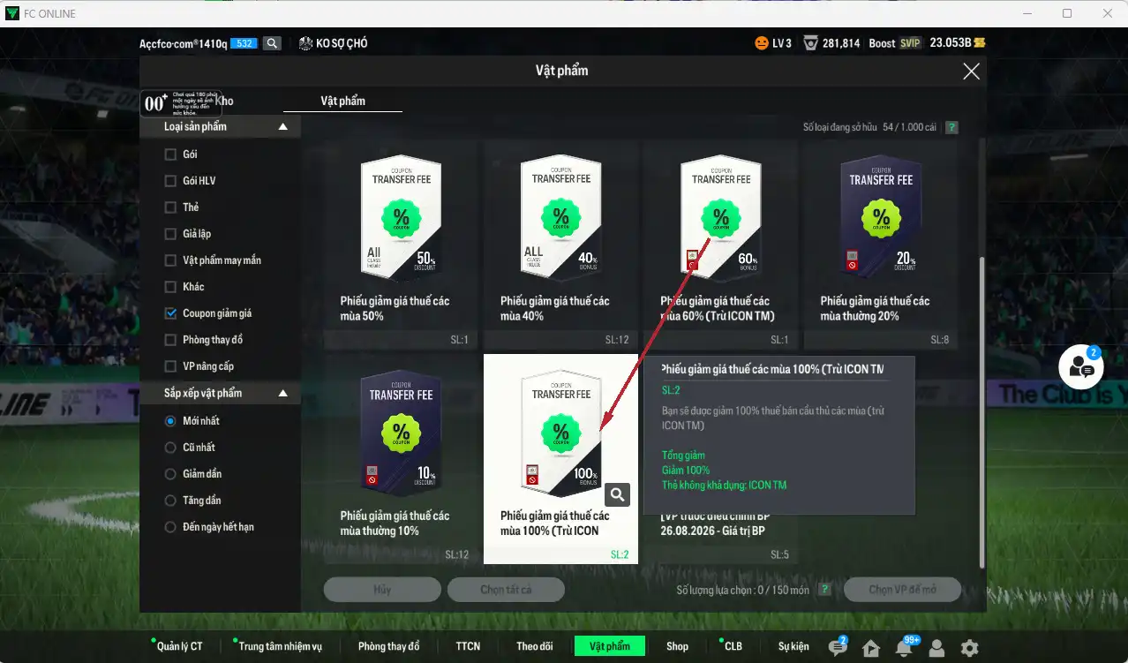Viewport: 1128px width, 663px height.
Task: Tick the Gói checkbox
Action: [x=170, y=154]
